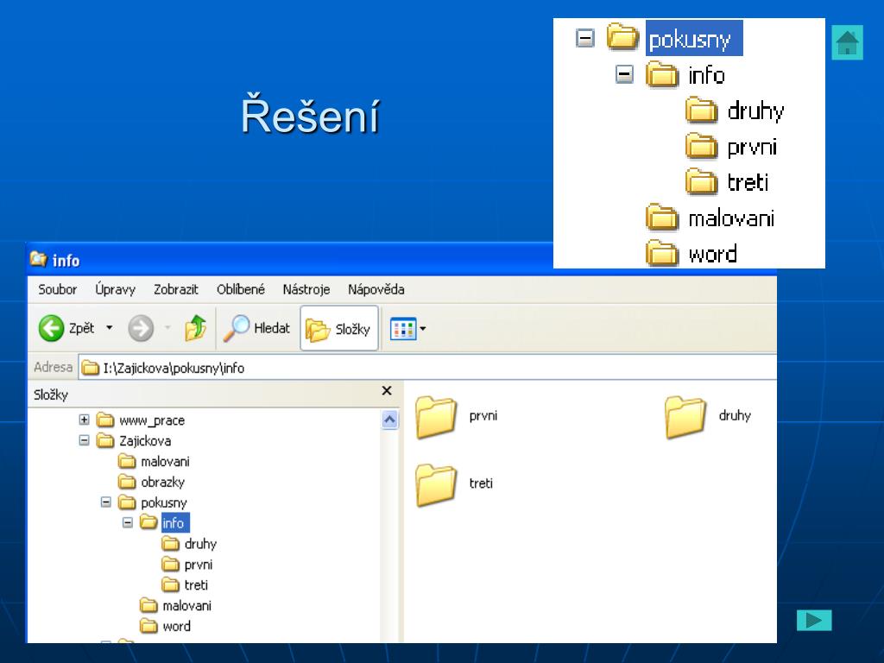
Task: Click the green Back arrow icon
Action: pos(52,328)
